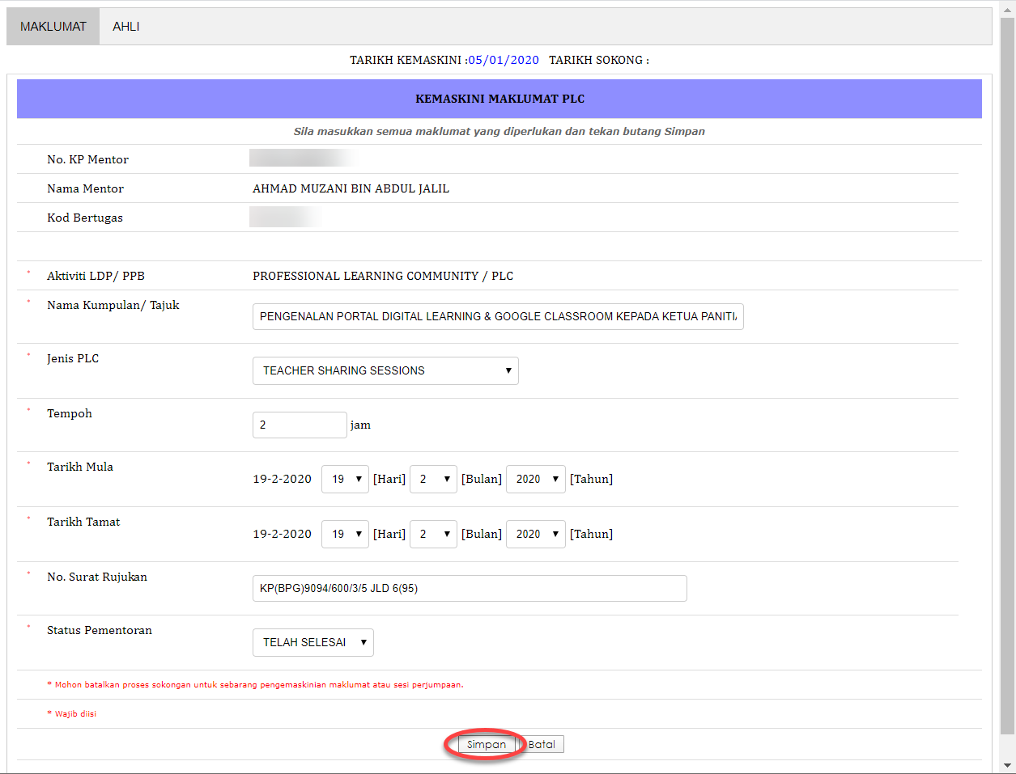Viewport: 1016px width, 774px height.
Task: Click the Sila masukkan semua maklumat instruction
Action: pos(499,131)
